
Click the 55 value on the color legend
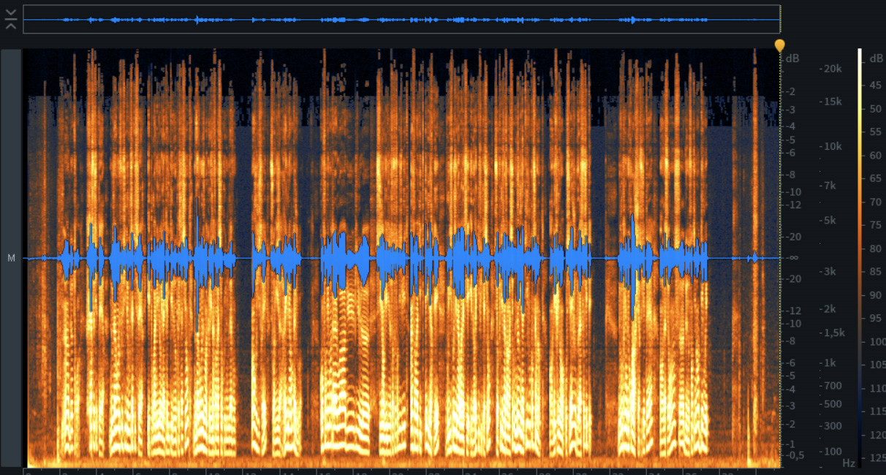(x=876, y=132)
